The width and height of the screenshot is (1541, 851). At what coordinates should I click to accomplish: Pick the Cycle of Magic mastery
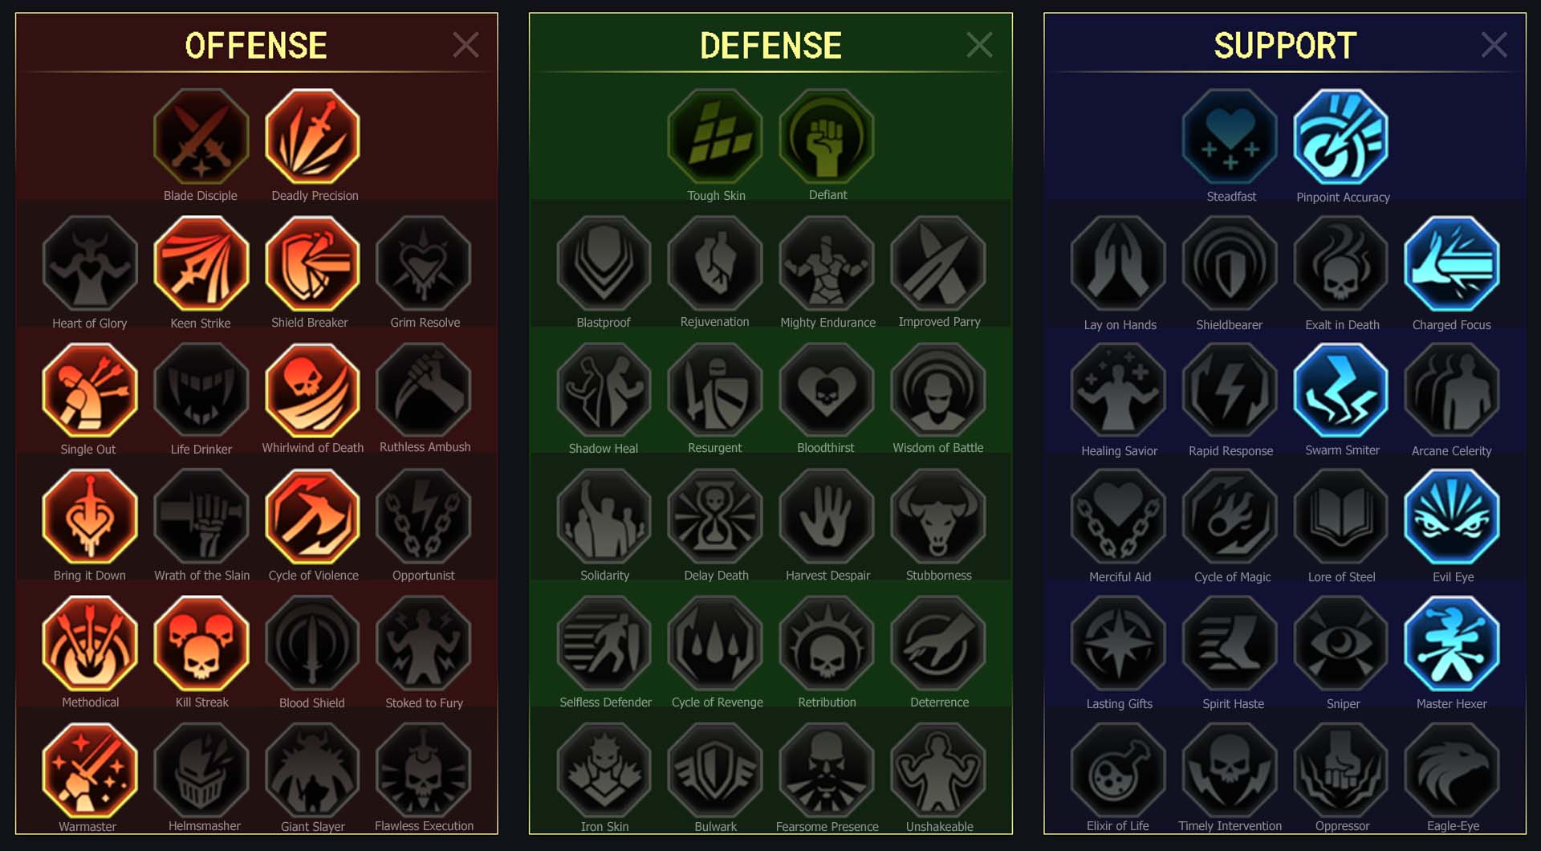point(1230,517)
